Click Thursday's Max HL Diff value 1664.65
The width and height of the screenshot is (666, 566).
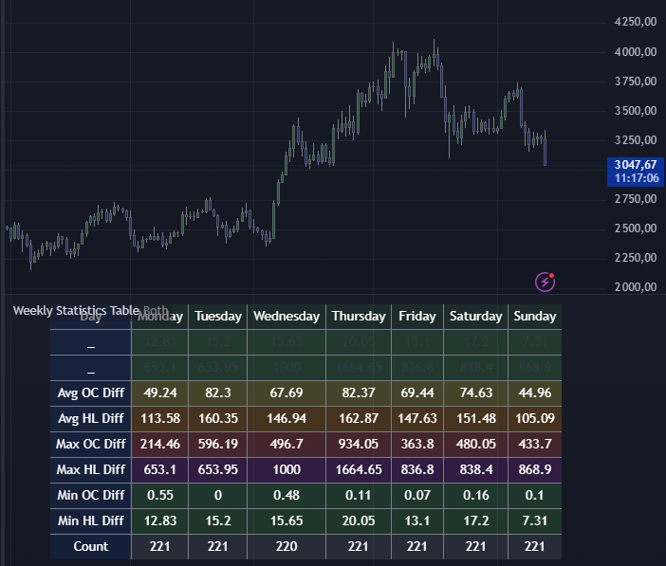coord(359,469)
